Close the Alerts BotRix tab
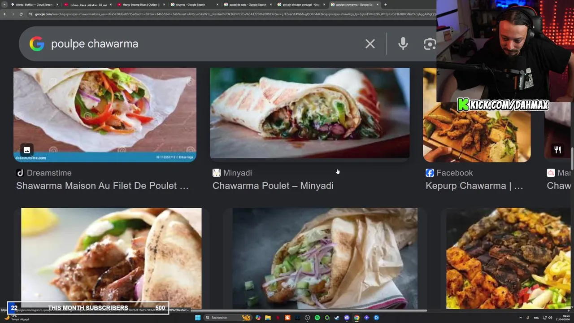Screen dimensions: 574x323 (x=57, y=4)
